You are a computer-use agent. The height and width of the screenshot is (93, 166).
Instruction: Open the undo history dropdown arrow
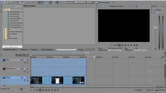30,2
